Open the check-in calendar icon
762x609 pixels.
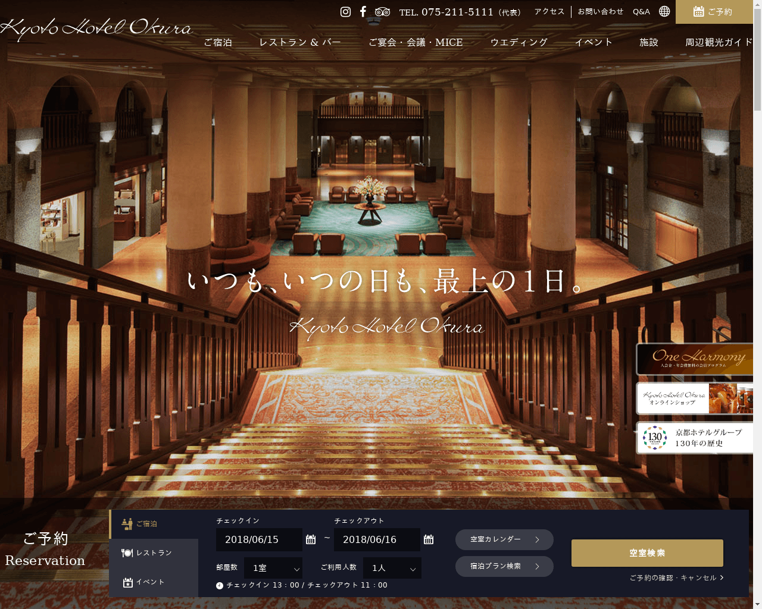pyautogui.click(x=311, y=539)
